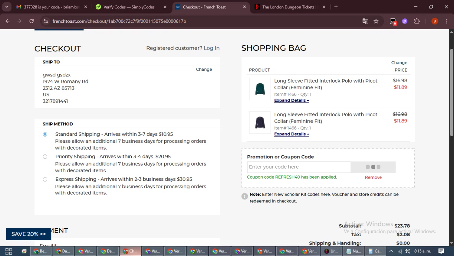The image size is (454, 256).
Task: Open the 'Be...' Chrome taskbar window
Action: tap(41, 251)
